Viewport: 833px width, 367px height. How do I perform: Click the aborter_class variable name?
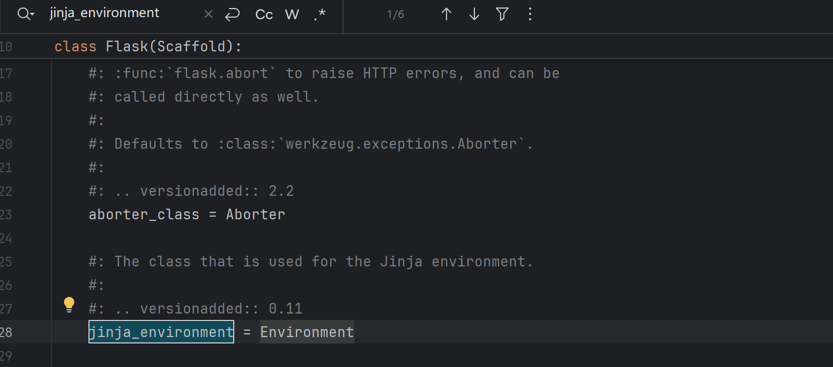[x=144, y=215]
